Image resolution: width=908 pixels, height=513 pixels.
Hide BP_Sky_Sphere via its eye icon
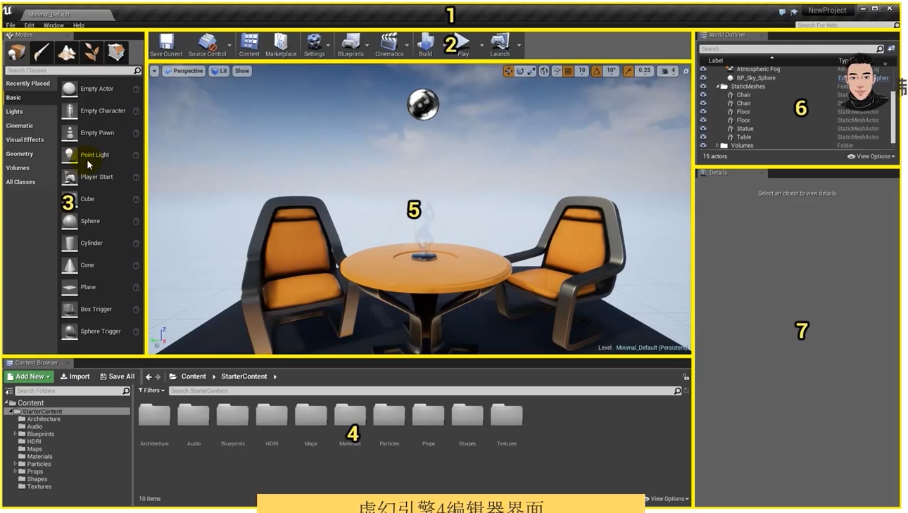pos(702,77)
